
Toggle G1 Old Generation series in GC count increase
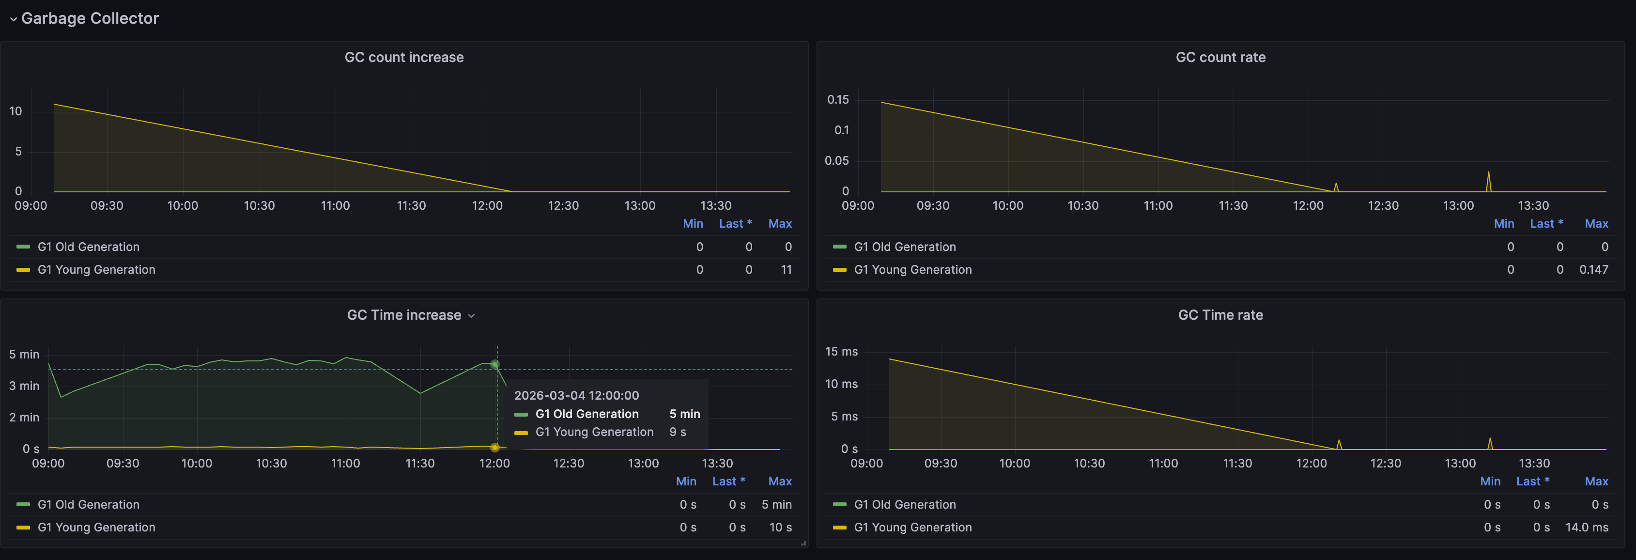88,247
